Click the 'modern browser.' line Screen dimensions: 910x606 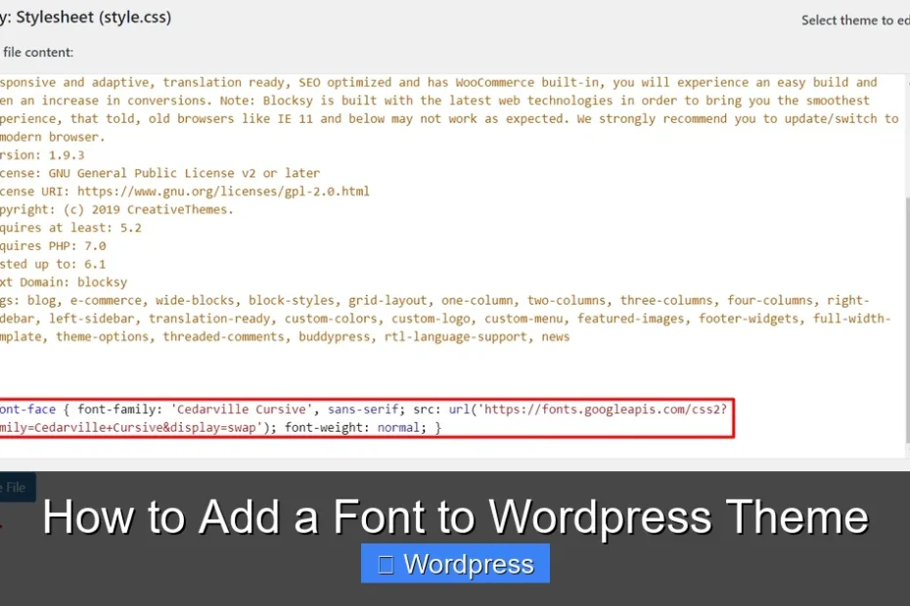click(x=52, y=138)
